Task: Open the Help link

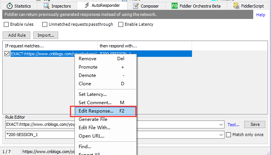Action: [260, 15]
